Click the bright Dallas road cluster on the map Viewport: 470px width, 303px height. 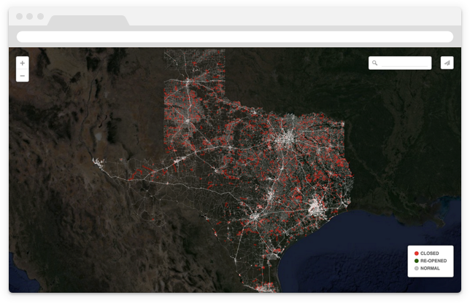[286, 138]
